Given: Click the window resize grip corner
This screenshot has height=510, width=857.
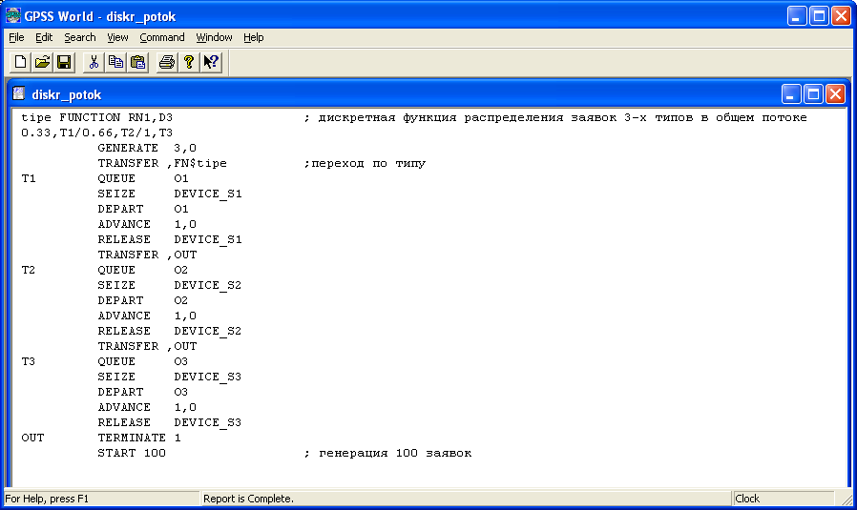Looking at the screenshot, I should pos(847,500).
